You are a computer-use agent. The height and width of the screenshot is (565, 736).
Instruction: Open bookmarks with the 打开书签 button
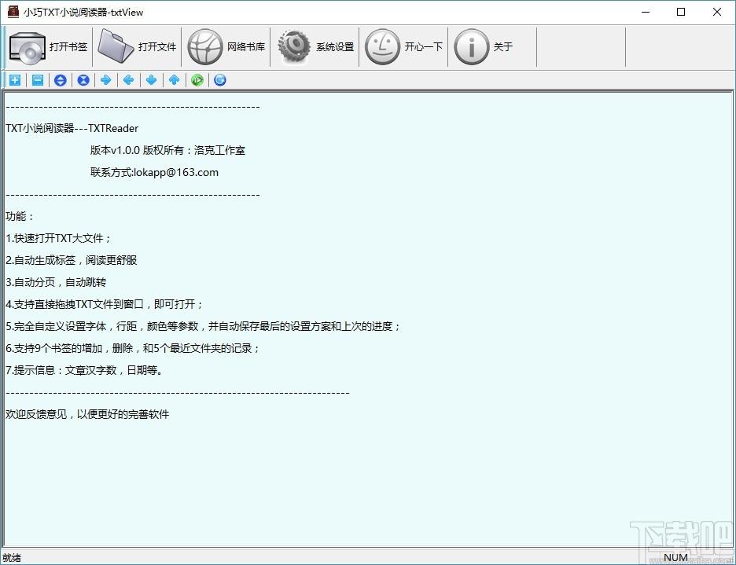tap(49, 47)
